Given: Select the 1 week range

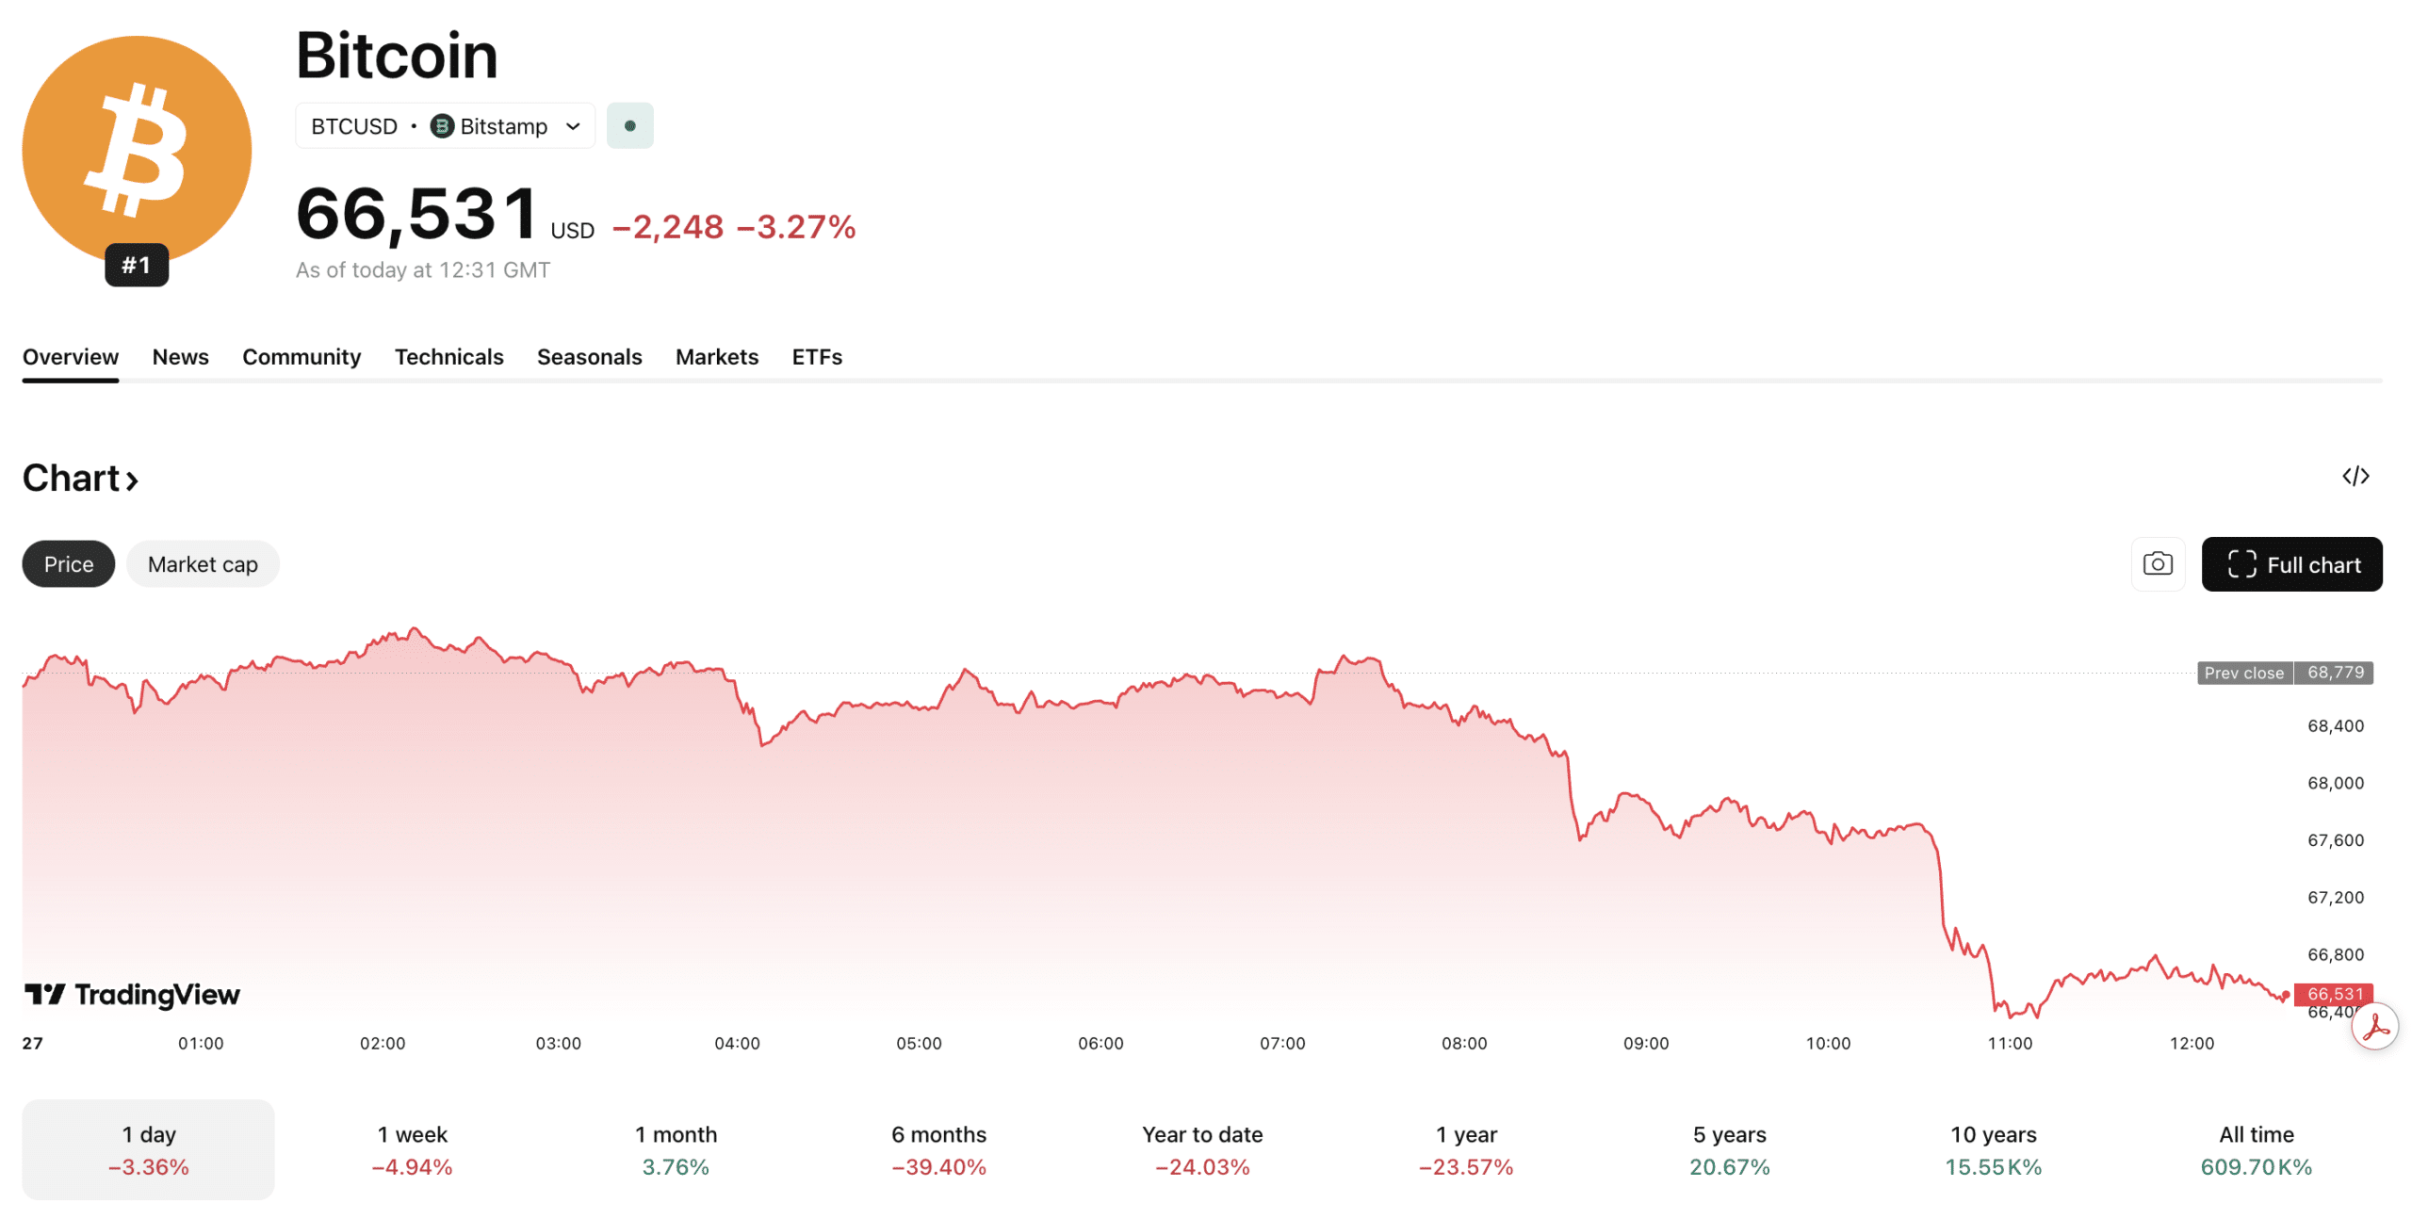Looking at the screenshot, I should click(412, 1148).
